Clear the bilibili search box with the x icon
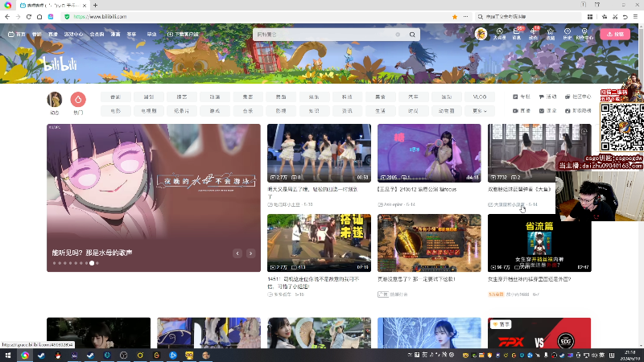This screenshot has width=644, height=362. [x=398, y=35]
